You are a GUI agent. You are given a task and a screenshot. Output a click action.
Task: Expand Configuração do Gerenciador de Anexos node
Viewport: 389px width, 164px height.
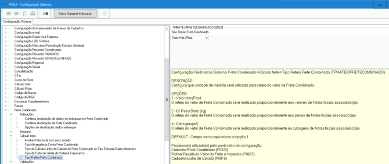(x=6, y=28)
